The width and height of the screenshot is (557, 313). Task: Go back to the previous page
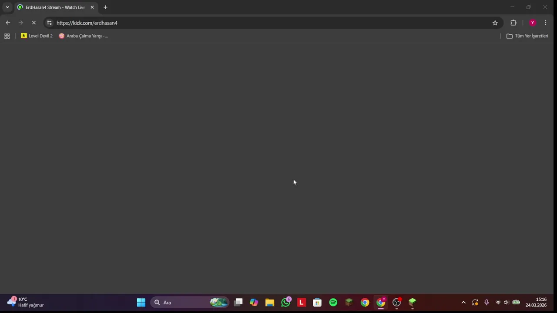pyautogui.click(x=8, y=23)
